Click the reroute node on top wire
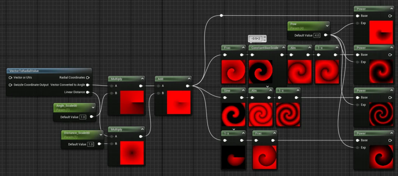398x176 pixels. coord(221,16)
